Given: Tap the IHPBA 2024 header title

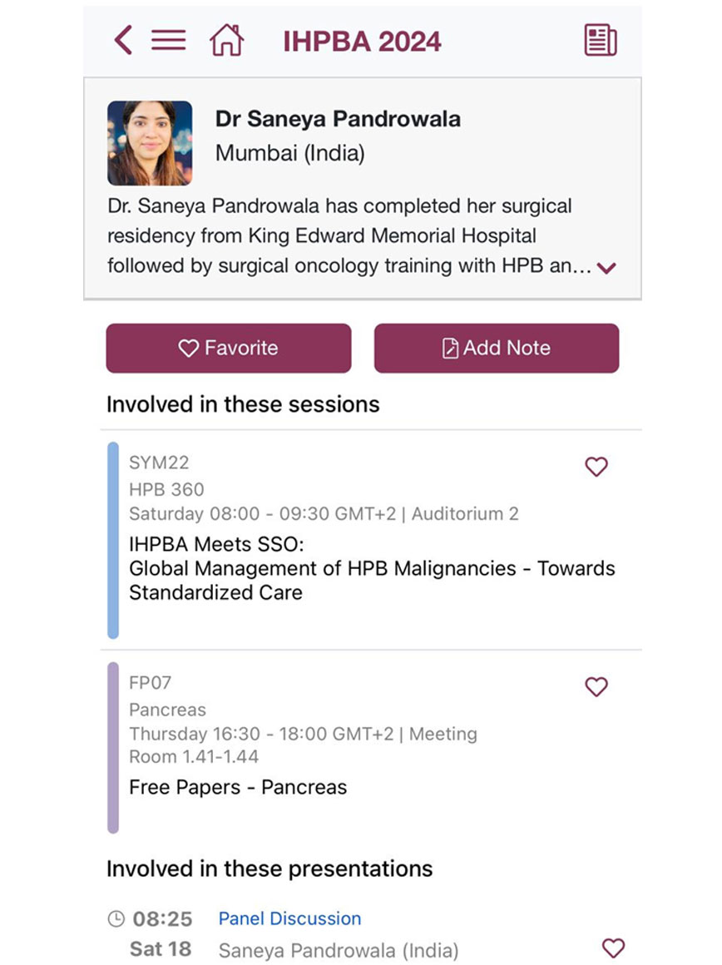Looking at the screenshot, I should [x=362, y=41].
